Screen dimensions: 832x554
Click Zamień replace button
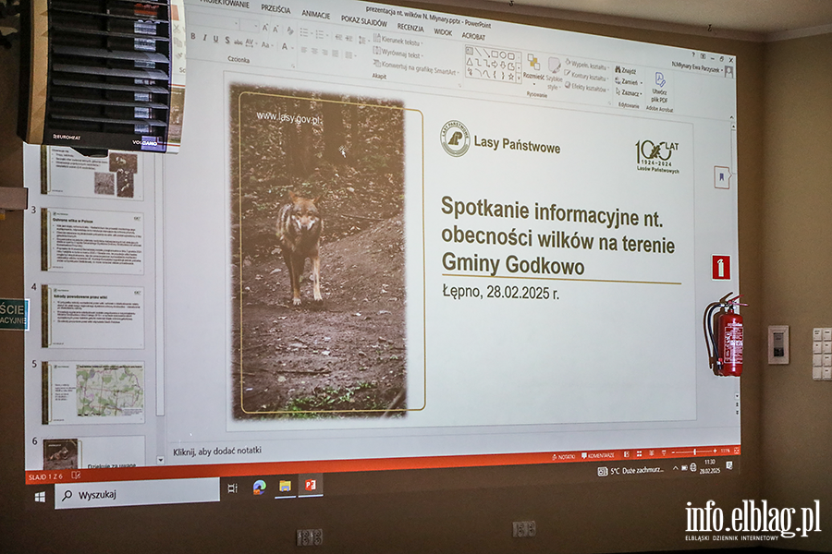[629, 81]
